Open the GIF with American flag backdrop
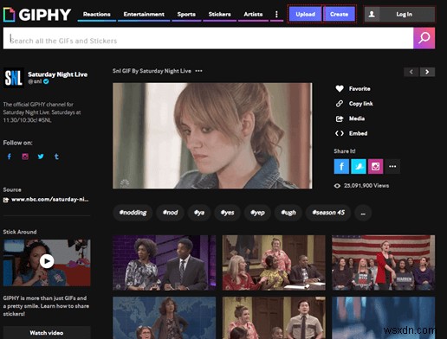 tap(383, 263)
